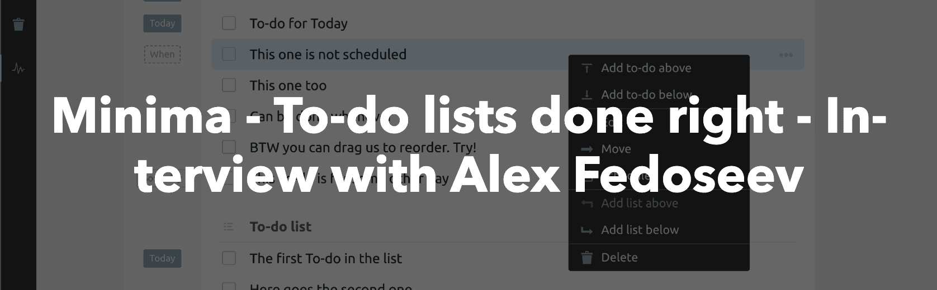Open the Today tag on first to-do
Screen dimensions: 937x290
coord(162,23)
